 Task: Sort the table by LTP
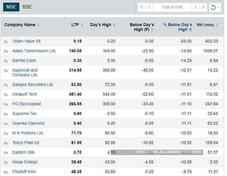[x=77, y=25]
